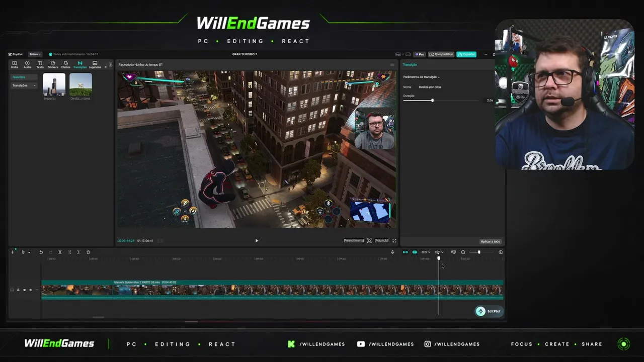Play the preview video
644x362 pixels.
tap(257, 241)
